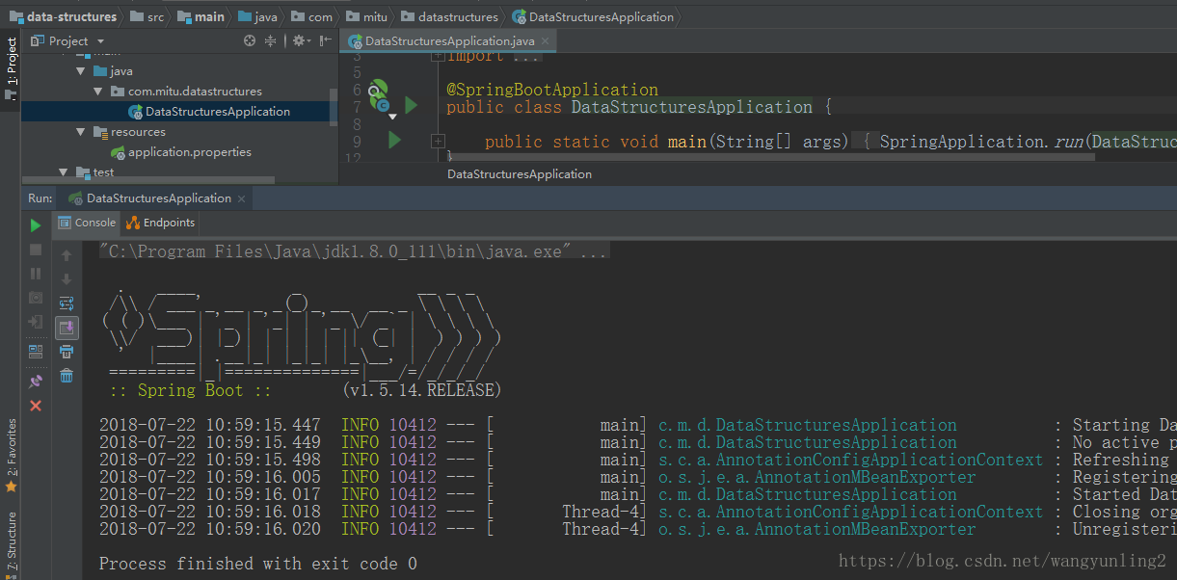
Task: Toggle Scroll to End of console
Action: coord(67,328)
